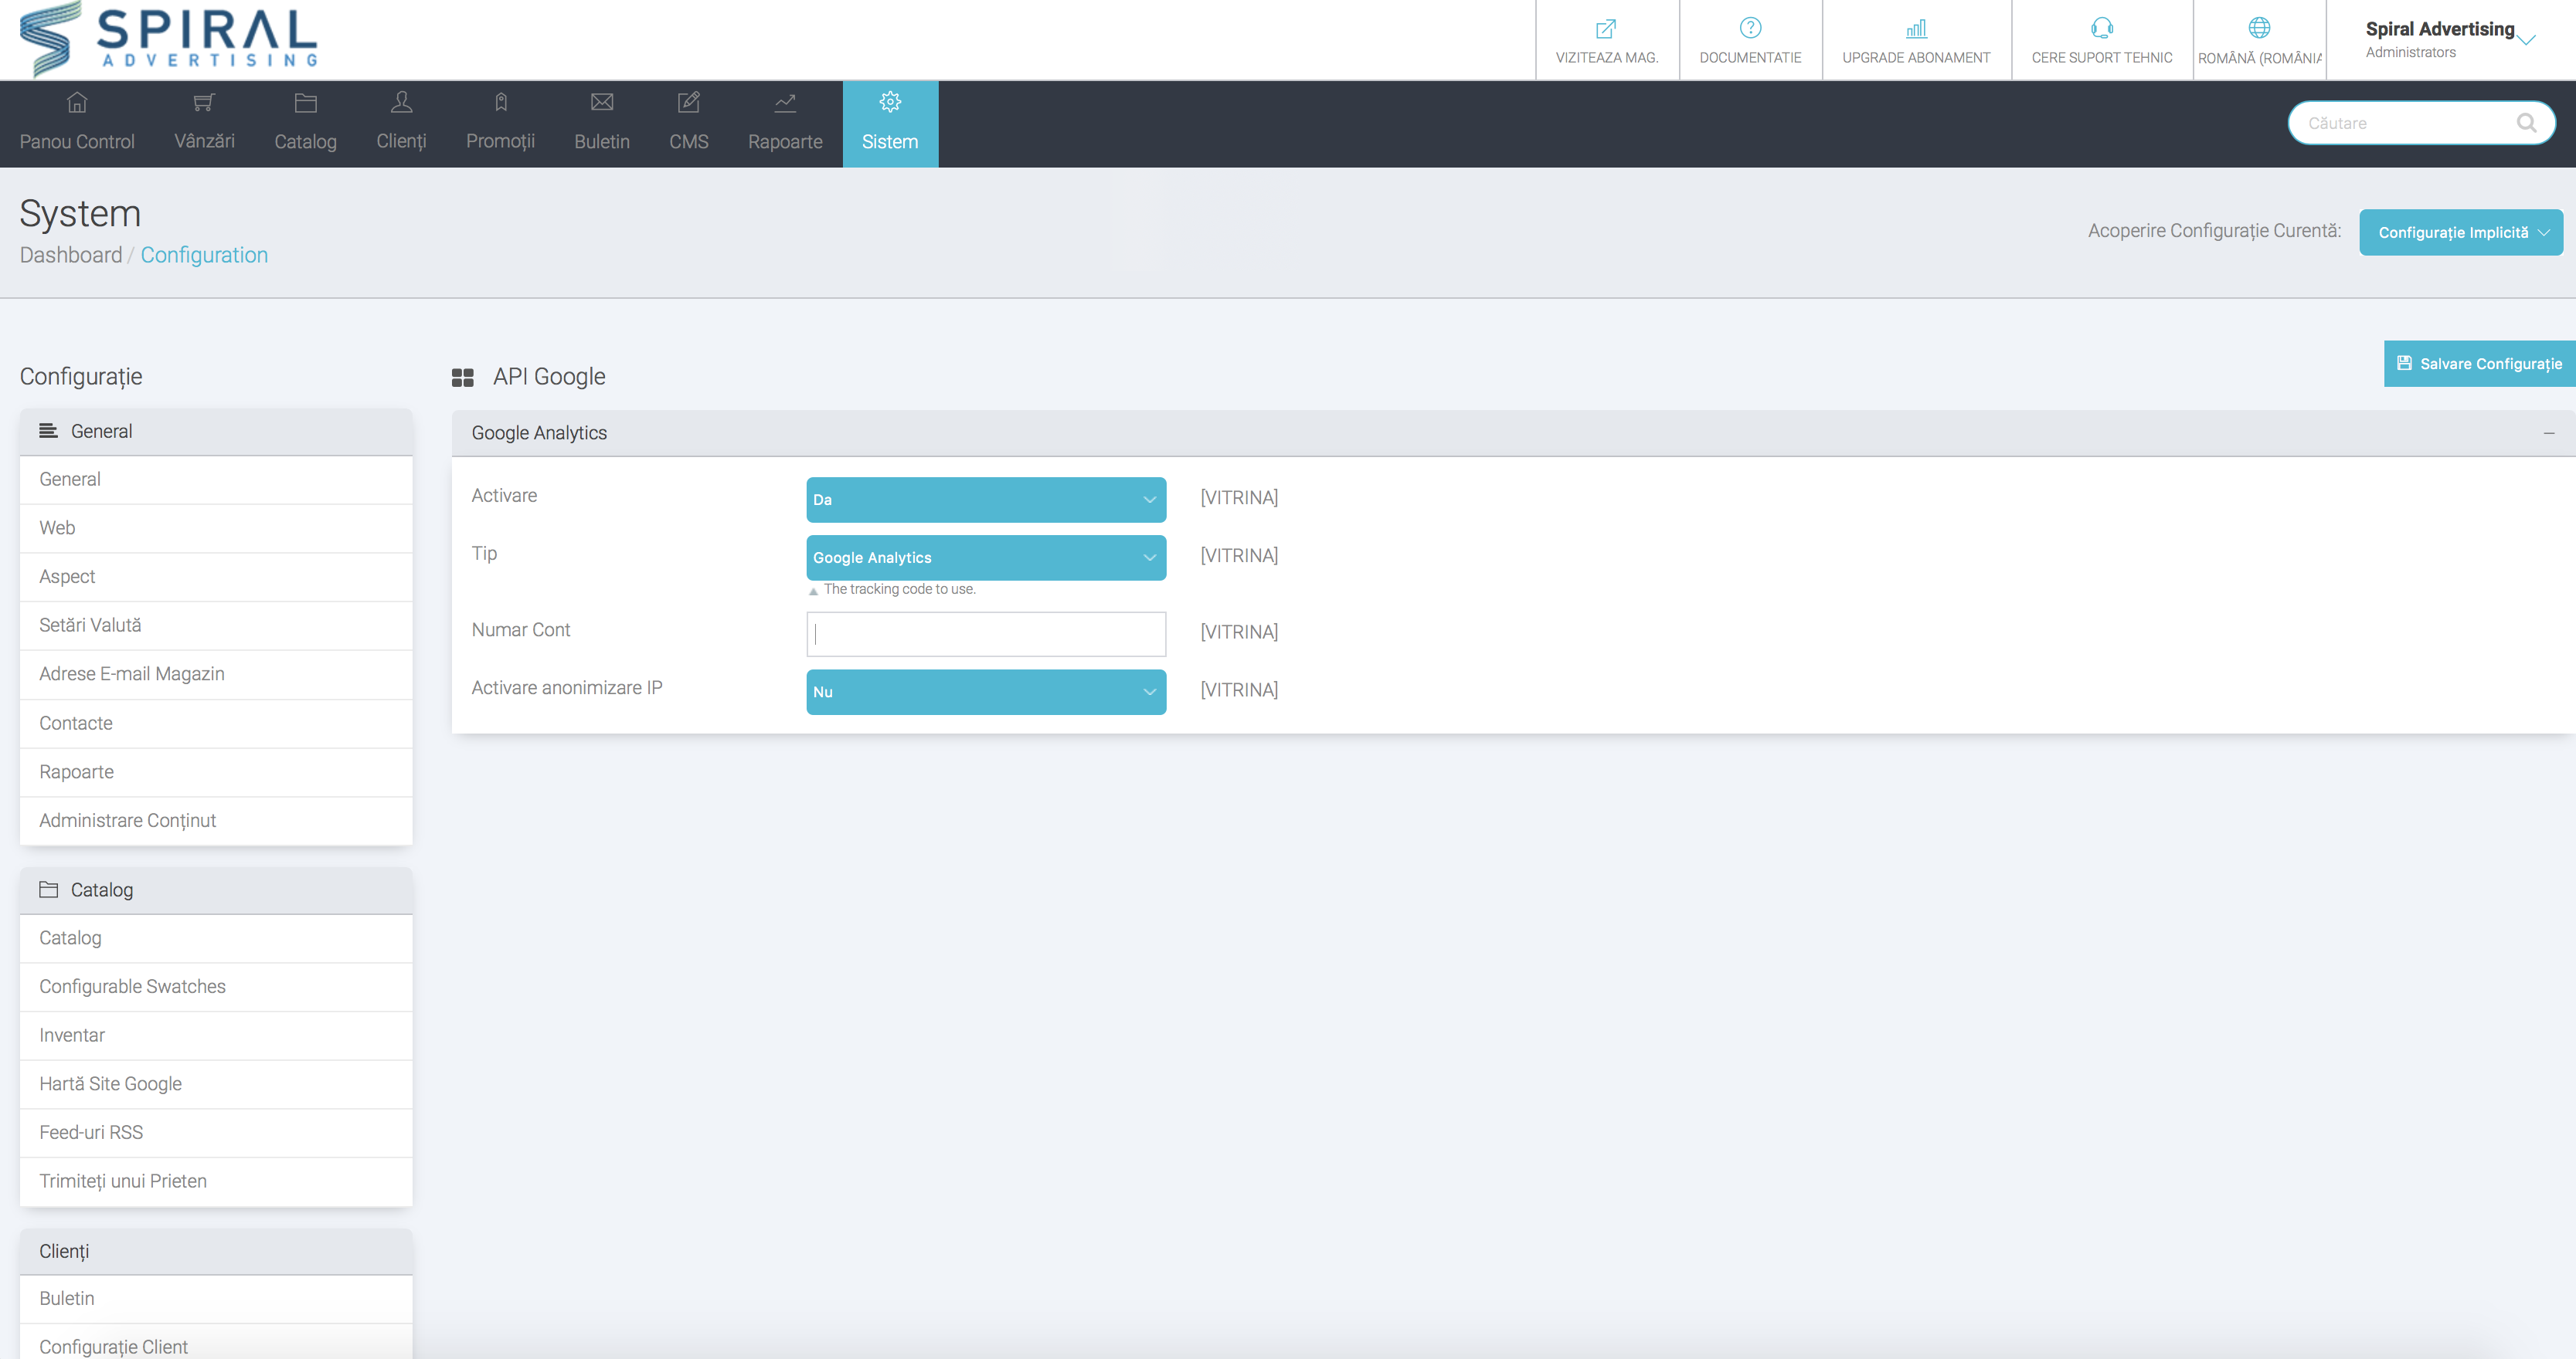This screenshot has width=2576, height=1359.
Task: Select Inventar sidebar item
Action: (x=216, y=1035)
